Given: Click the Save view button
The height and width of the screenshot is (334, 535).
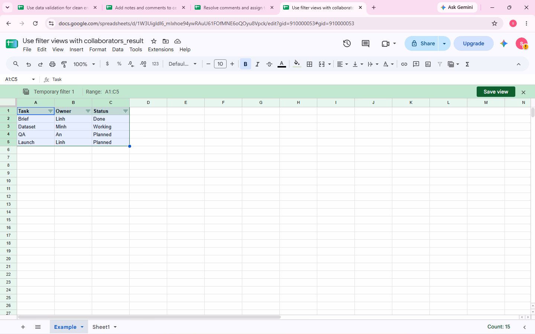Looking at the screenshot, I should 496,92.
